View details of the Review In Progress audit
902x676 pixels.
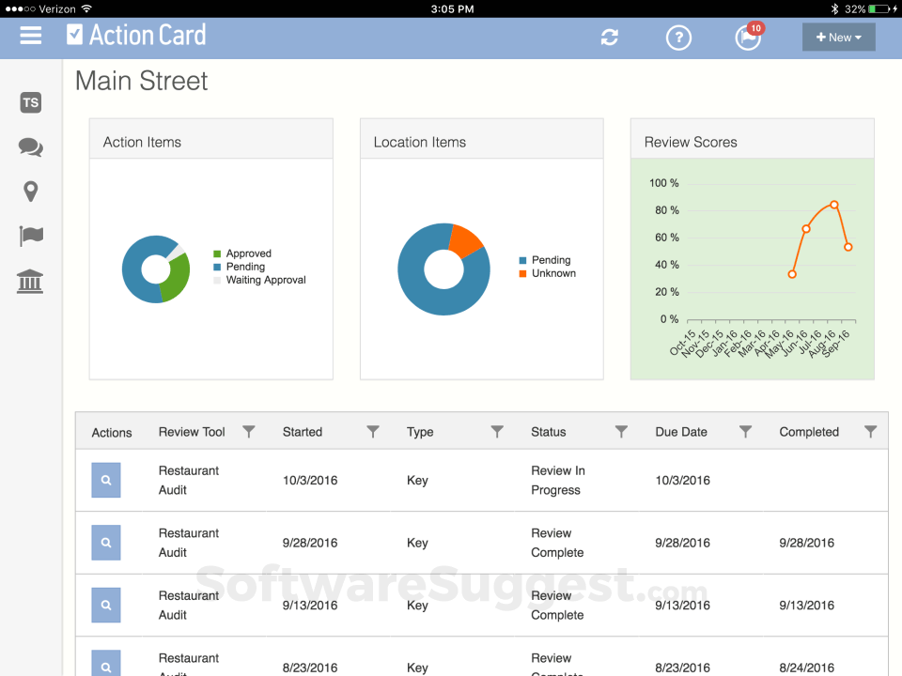click(x=105, y=480)
